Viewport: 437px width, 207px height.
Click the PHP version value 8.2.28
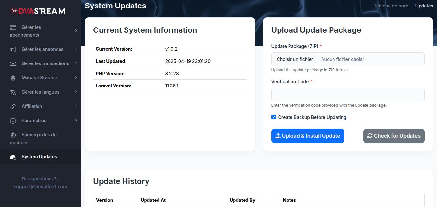172,74
